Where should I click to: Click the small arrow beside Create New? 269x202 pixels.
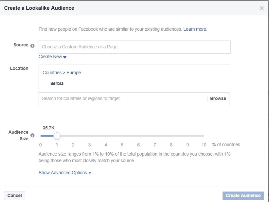(65, 57)
